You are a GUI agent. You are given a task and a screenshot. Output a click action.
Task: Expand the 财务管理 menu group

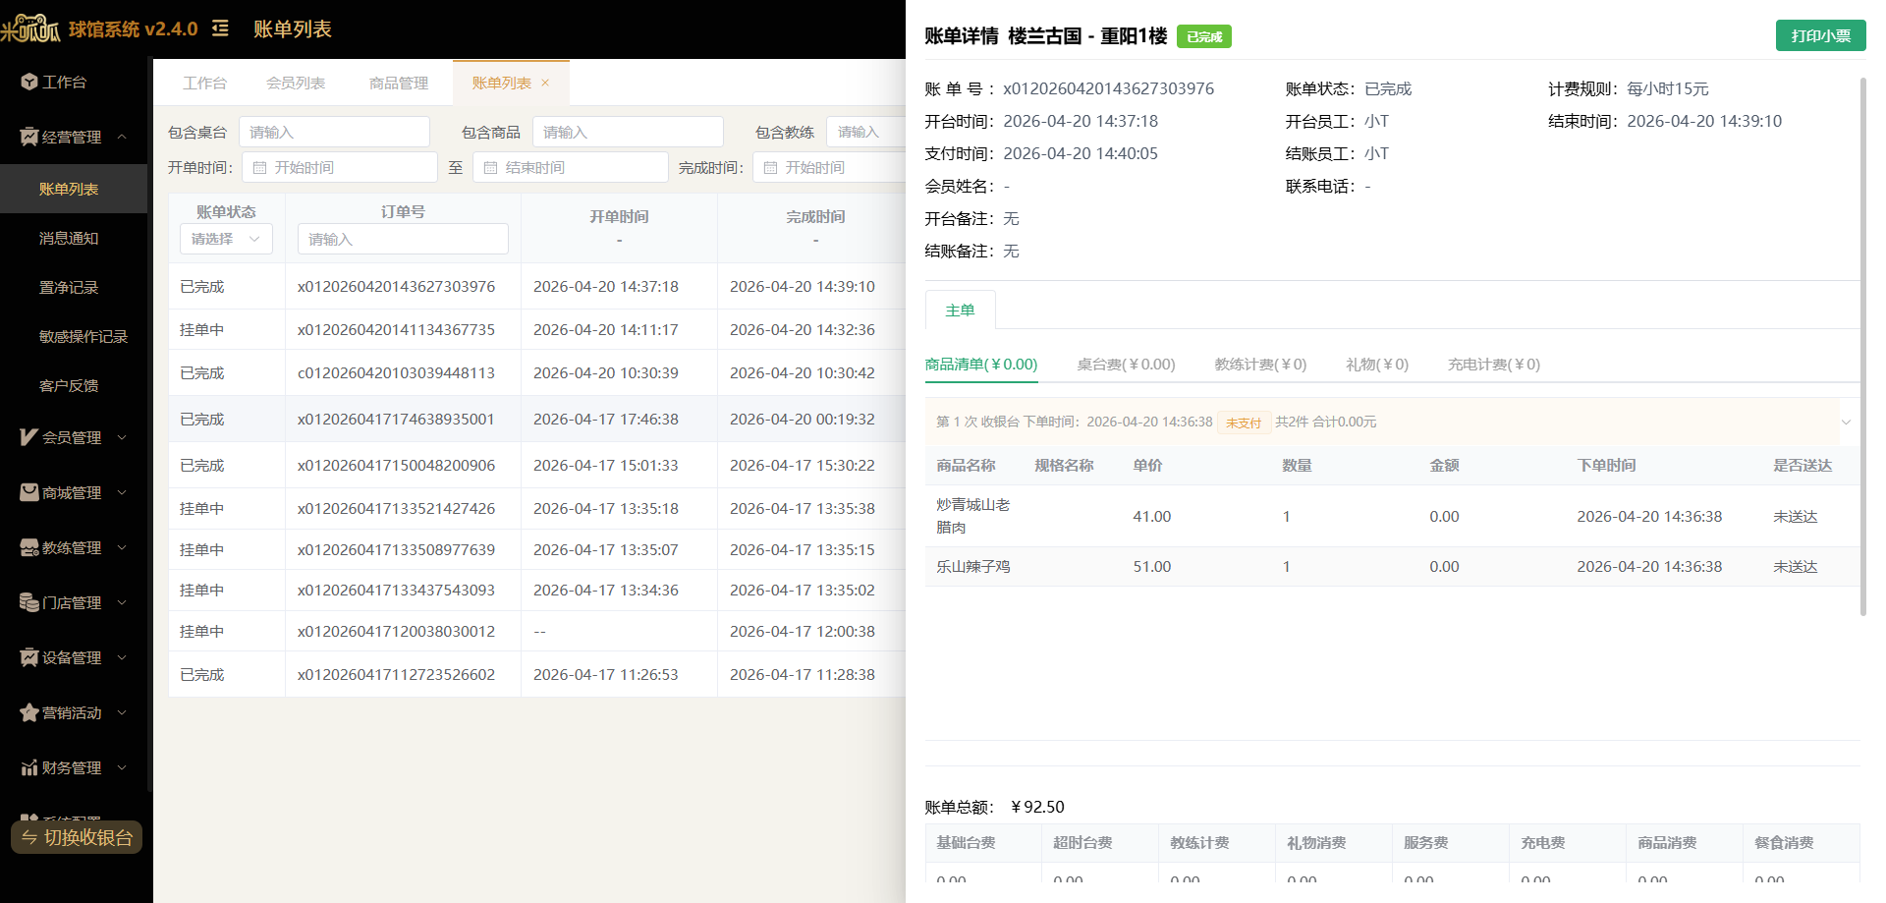[122, 767]
